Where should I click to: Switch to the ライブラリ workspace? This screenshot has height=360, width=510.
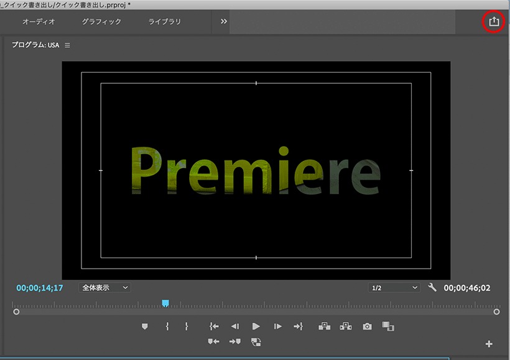(165, 22)
